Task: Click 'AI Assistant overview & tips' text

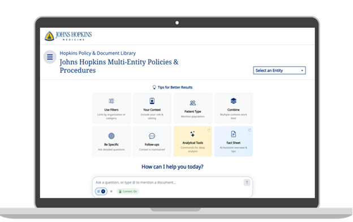Action: [x=234, y=150]
